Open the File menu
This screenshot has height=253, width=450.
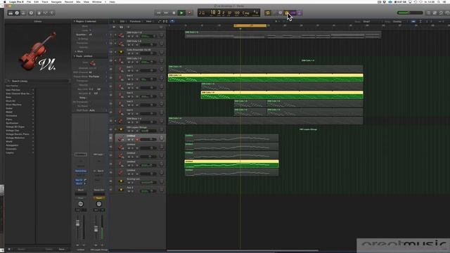pyautogui.click(x=29, y=1)
